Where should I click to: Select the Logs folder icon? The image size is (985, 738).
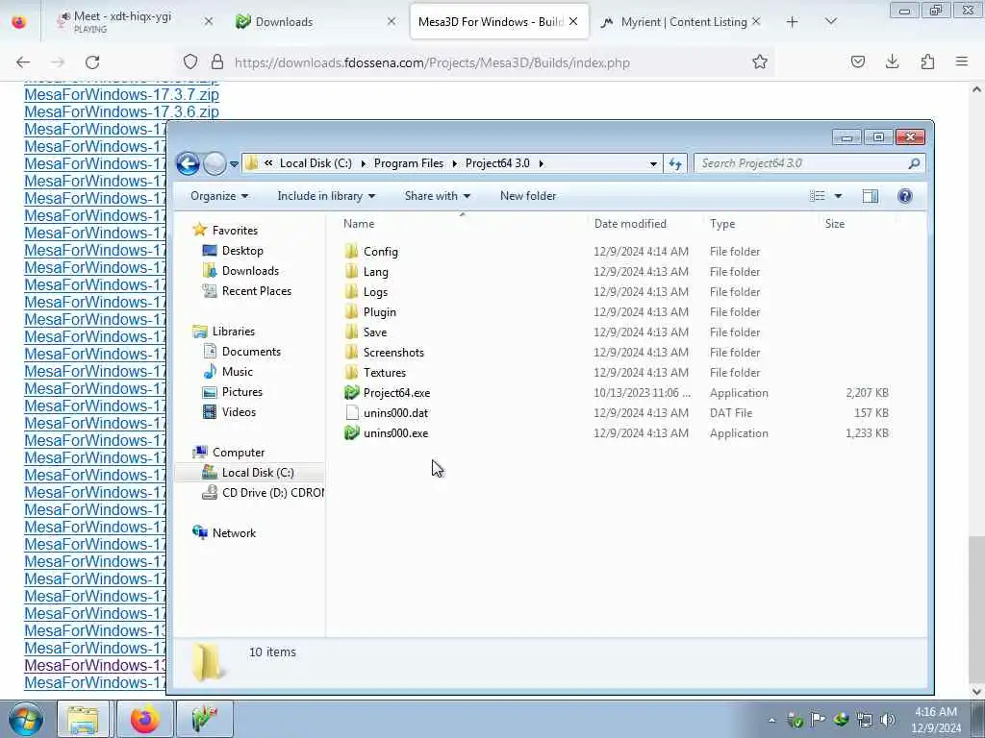click(352, 292)
